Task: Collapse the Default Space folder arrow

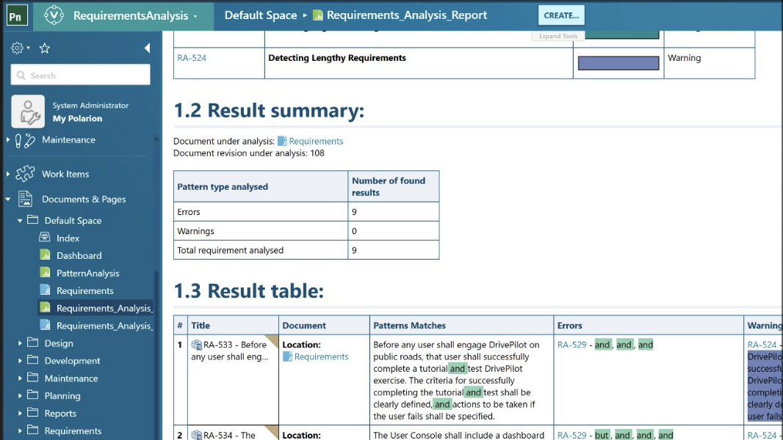Action: [x=20, y=220]
